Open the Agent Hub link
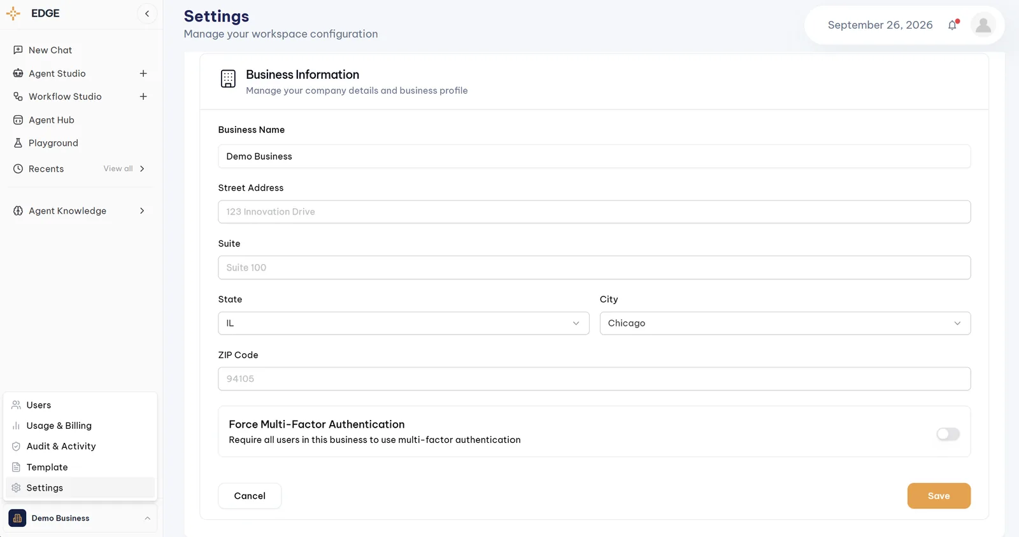The height and width of the screenshot is (537, 1019). pos(52,120)
